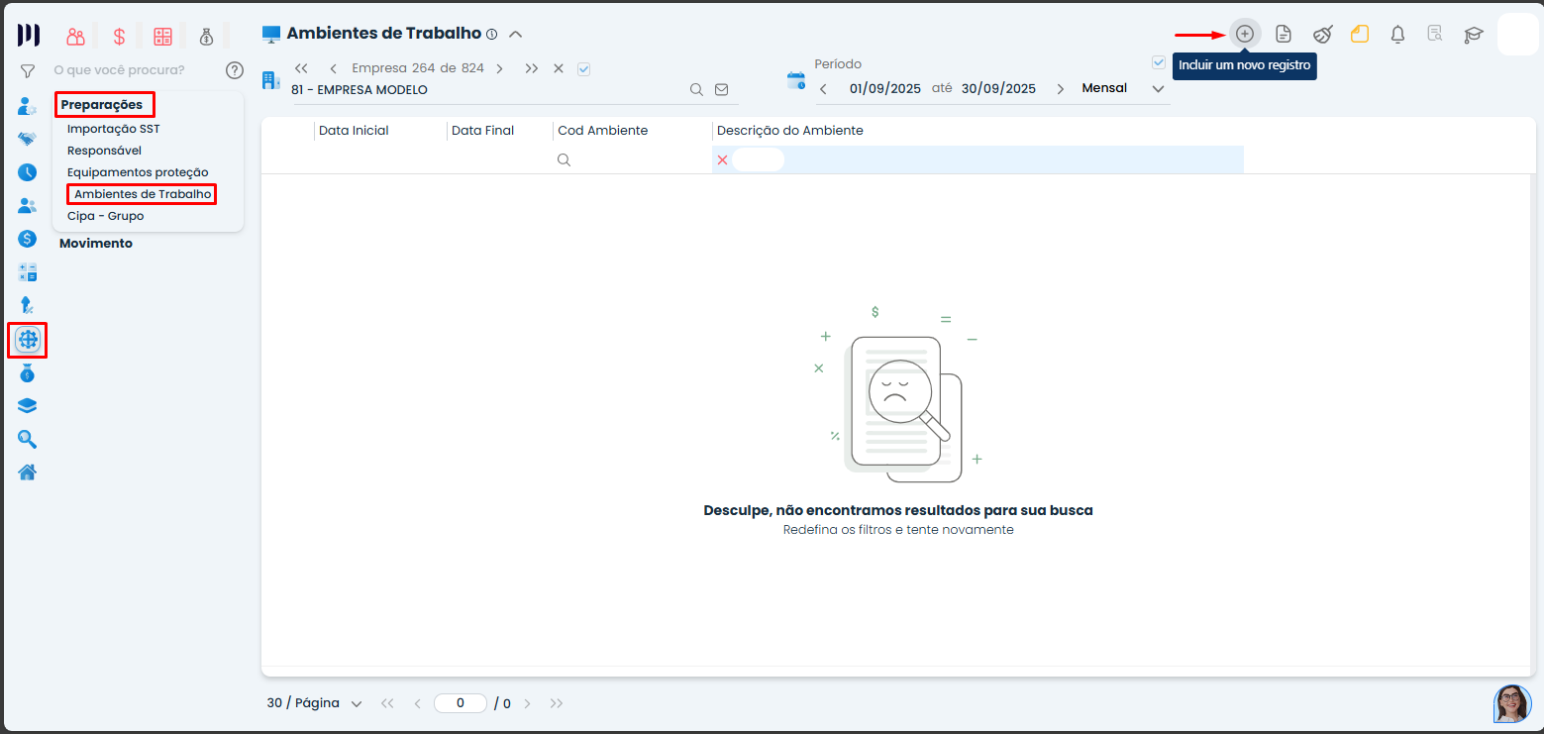The width and height of the screenshot is (1544, 734).
Task: Click the search magnifier icon beside the company name
Action: [697, 89]
